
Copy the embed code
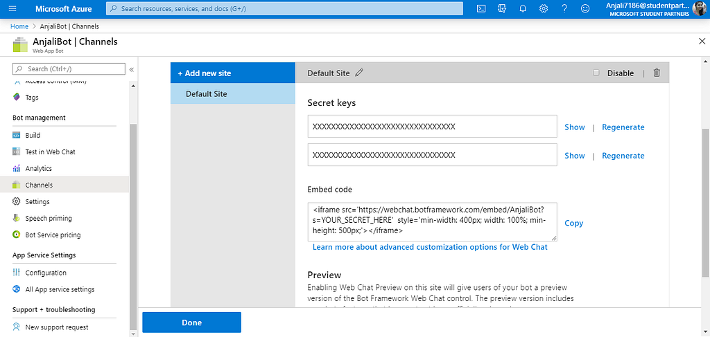[573, 224]
